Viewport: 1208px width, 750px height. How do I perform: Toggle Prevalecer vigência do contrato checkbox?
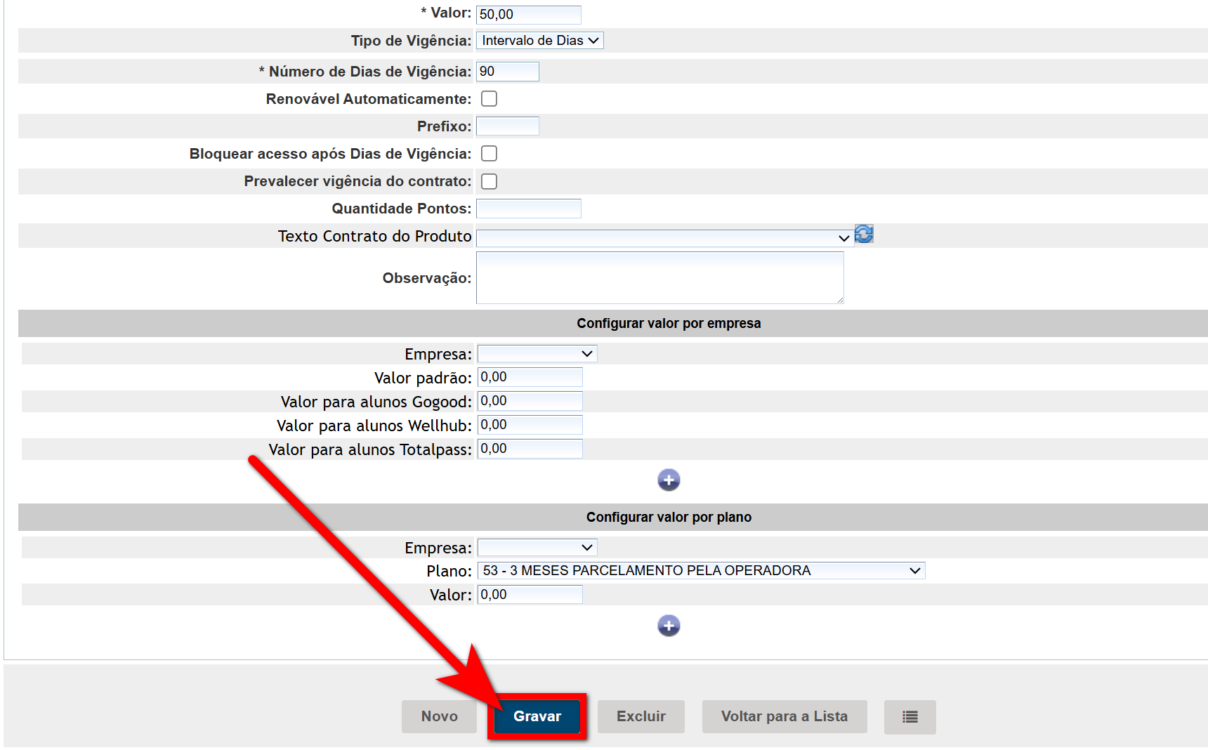[489, 181]
